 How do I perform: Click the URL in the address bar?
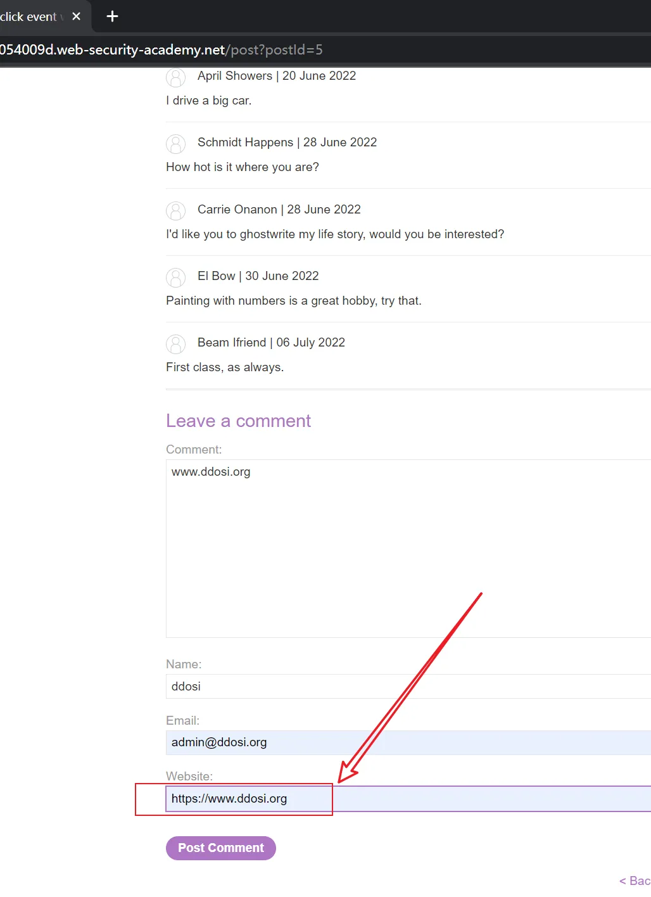click(x=161, y=49)
